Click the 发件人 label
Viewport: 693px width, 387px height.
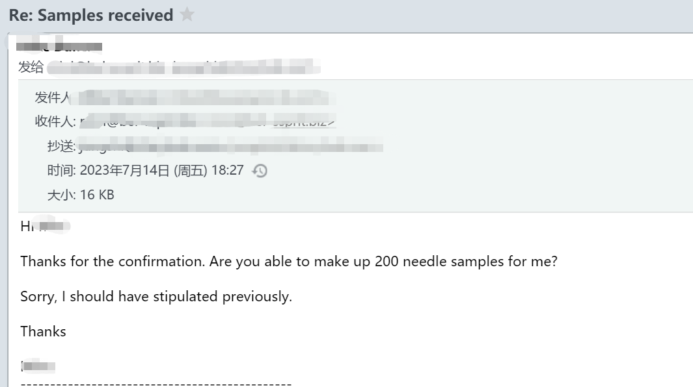[x=52, y=97]
